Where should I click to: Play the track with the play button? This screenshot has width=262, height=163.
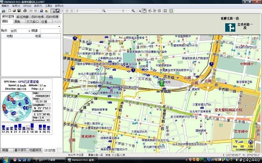click(x=62, y=11)
